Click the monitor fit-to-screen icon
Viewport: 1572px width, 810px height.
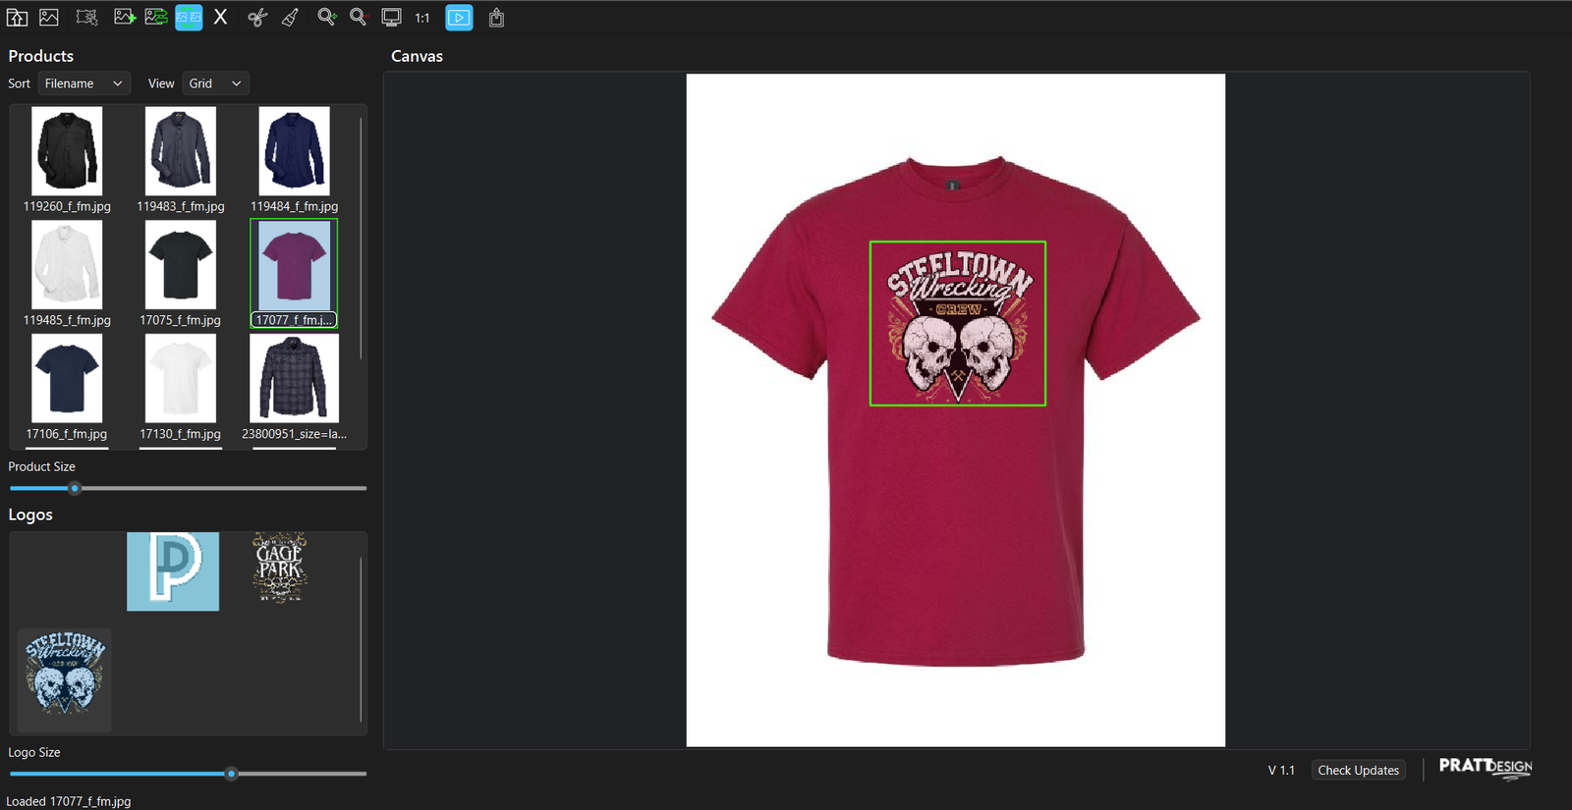tap(391, 18)
